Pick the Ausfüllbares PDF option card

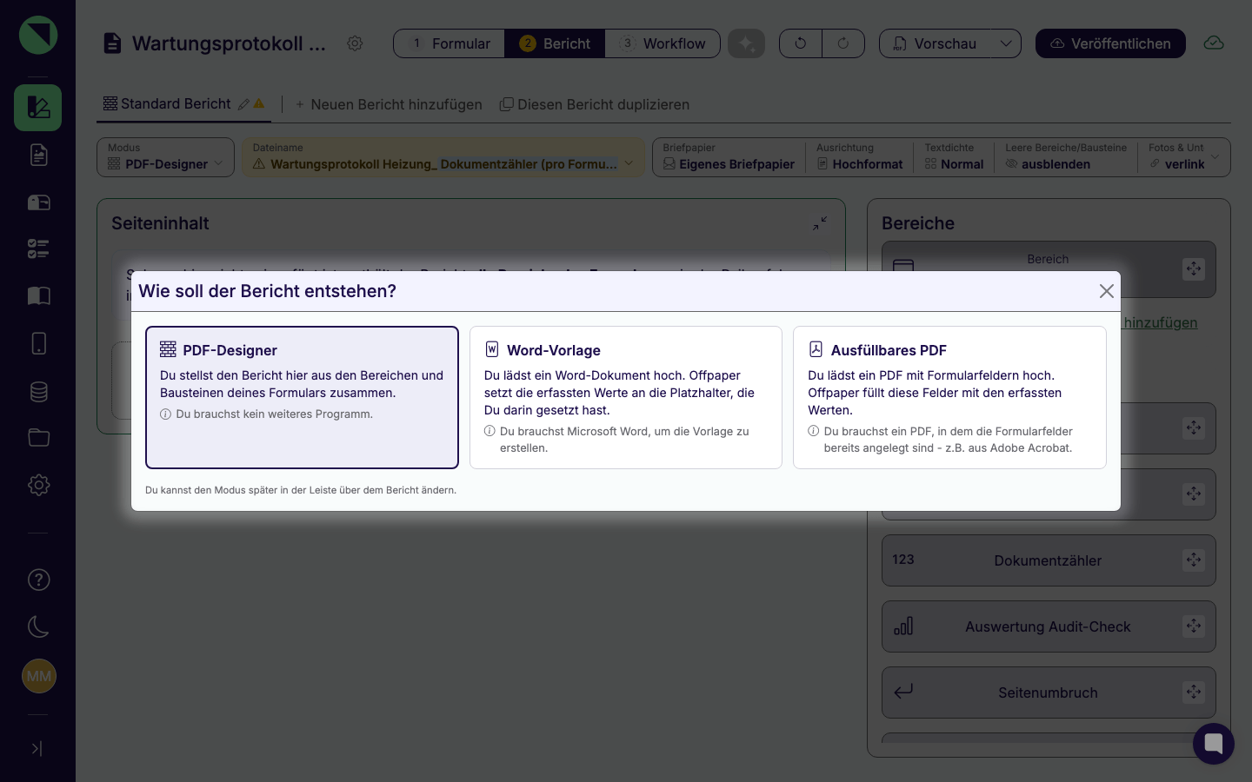tap(949, 397)
